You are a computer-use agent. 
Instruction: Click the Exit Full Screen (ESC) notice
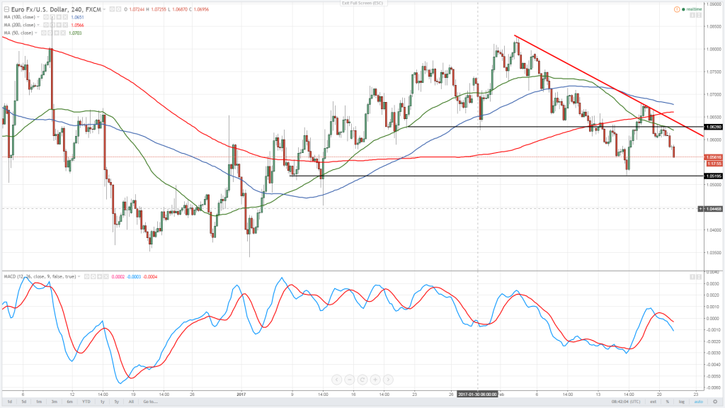(362, 3)
